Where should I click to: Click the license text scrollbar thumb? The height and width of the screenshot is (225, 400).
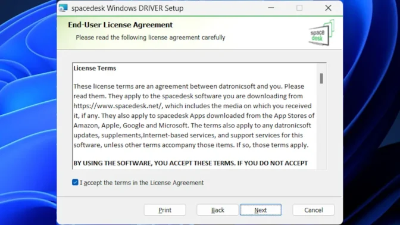(x=321, y=79)
